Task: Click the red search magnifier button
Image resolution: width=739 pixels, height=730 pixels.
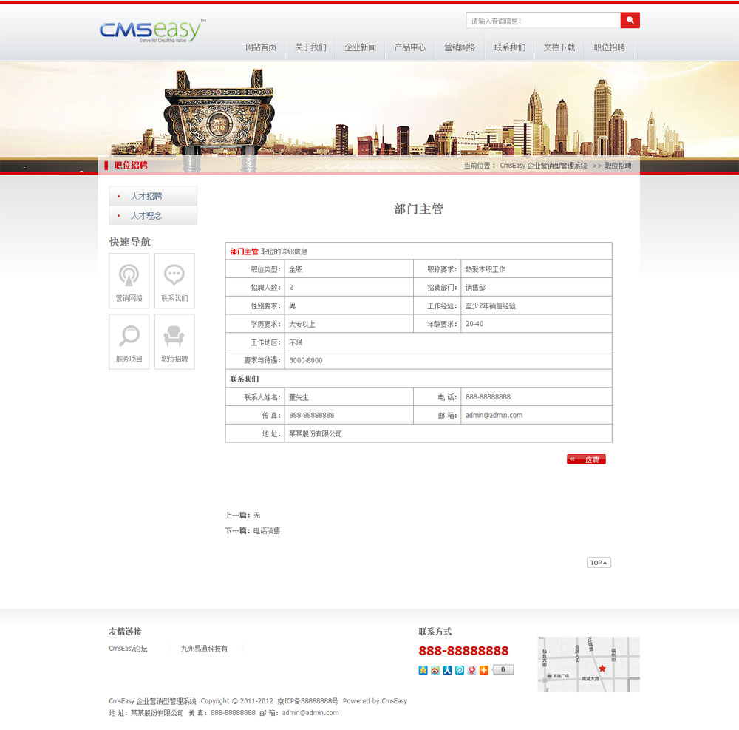Action: tap(630, 21)
